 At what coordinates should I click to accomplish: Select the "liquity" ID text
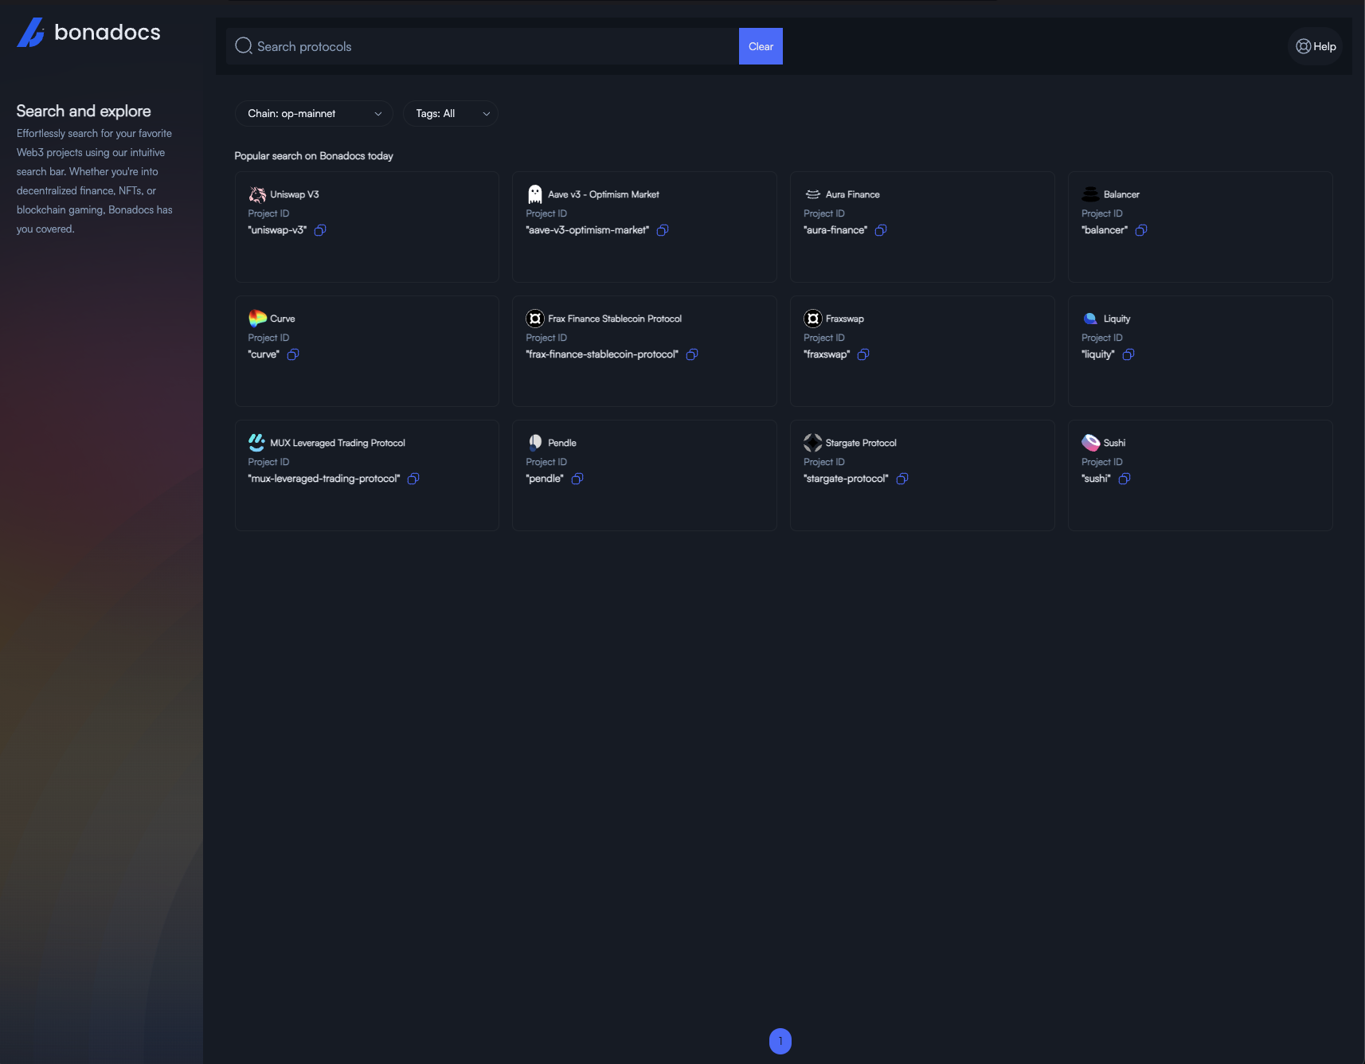[x=1098, y=354]
